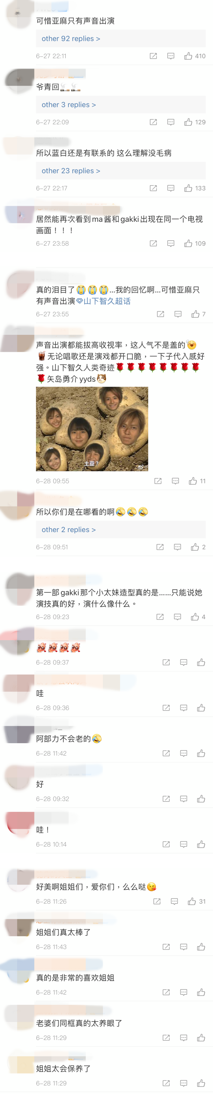Like the 好 comment from 6-28 09:32
The width and height of the screenshot is (213, 1094).
pos(201,799)
